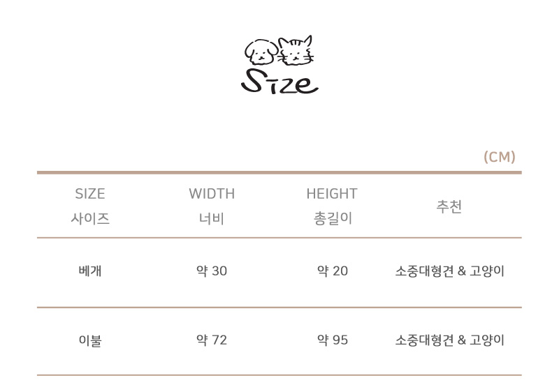This screenshot has height=385, width=559.
Task: Select the 약 20 height value
Action: 333,271
